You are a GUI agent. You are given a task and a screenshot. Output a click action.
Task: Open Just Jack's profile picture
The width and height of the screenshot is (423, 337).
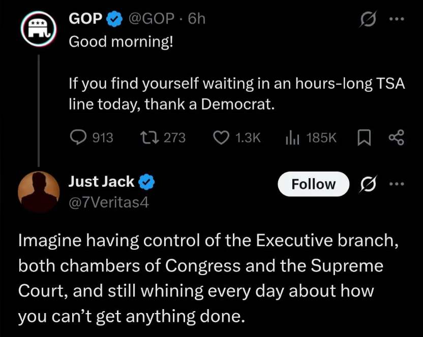38,191
